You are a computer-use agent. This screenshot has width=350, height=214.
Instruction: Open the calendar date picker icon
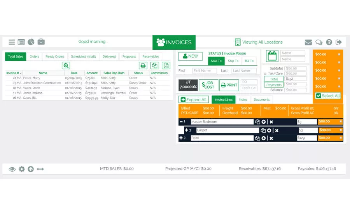point(272,56)
